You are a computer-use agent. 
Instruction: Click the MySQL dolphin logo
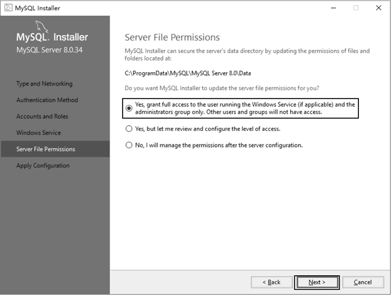click(x=41, y=27)
